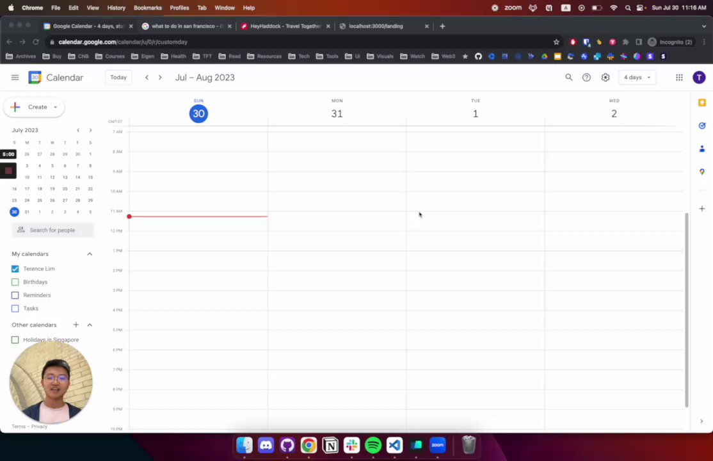Open the main menu hamburger icon
This screenshot has width=713, height=461.
click(15, 77)
